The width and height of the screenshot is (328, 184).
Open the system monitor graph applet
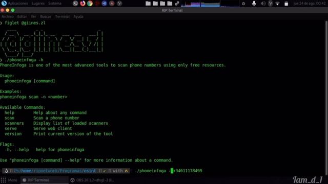coord(210,4)
